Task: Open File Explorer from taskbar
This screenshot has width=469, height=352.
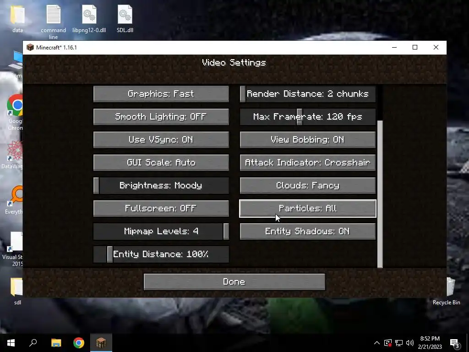Action: point(56,343)
